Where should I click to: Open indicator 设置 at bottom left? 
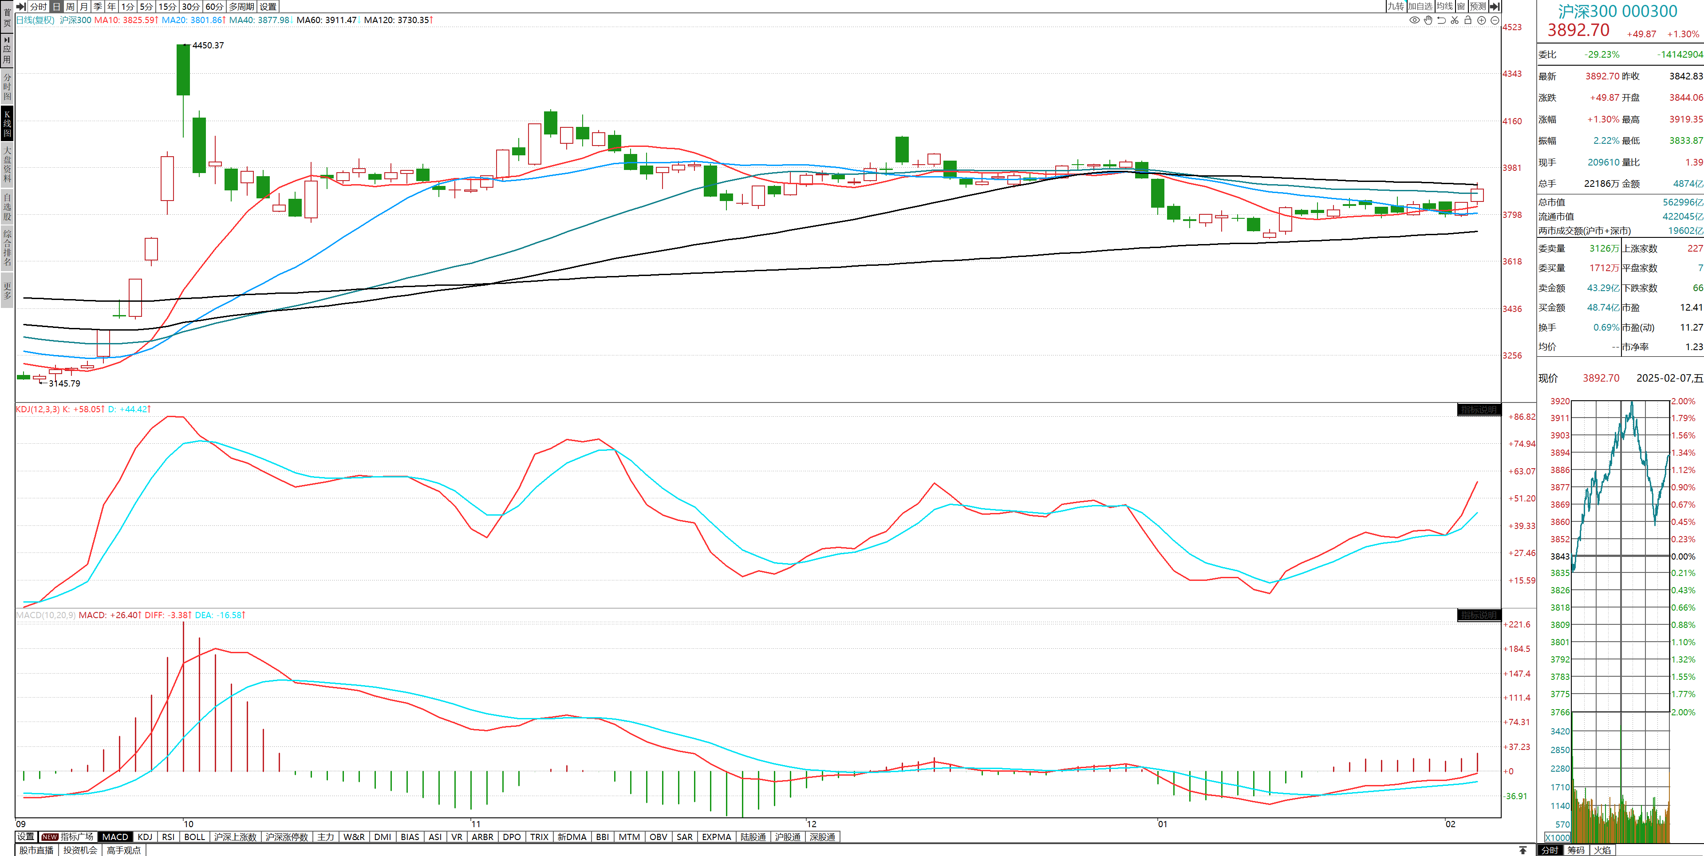[x=25, y=837]
